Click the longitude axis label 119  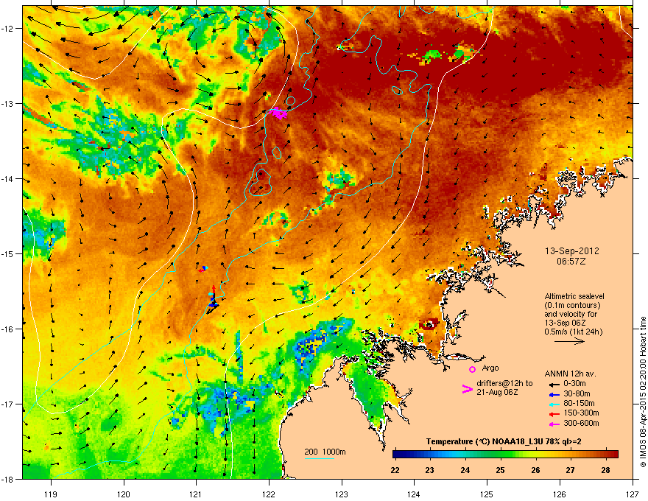[x=51, y=494]
